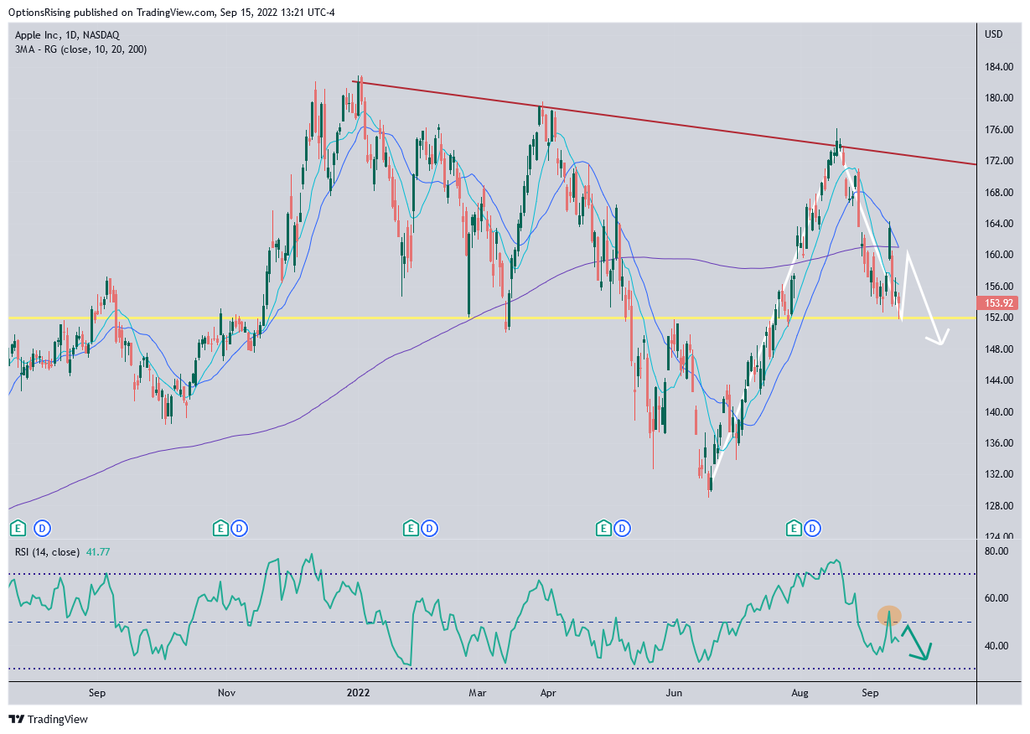Screen dimensions: 1030x734
Task: Open the earnings E marker above Nov
Action: (220, 528)
